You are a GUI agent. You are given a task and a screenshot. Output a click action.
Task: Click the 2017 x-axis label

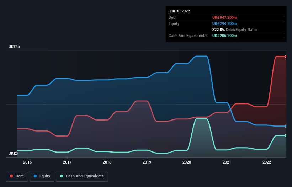tap(67, 162)
